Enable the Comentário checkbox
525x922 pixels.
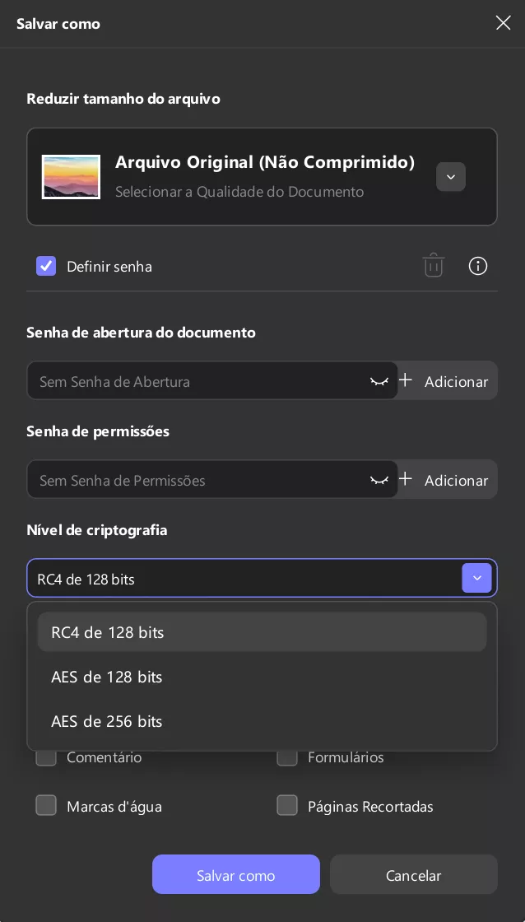coord(46,757)
